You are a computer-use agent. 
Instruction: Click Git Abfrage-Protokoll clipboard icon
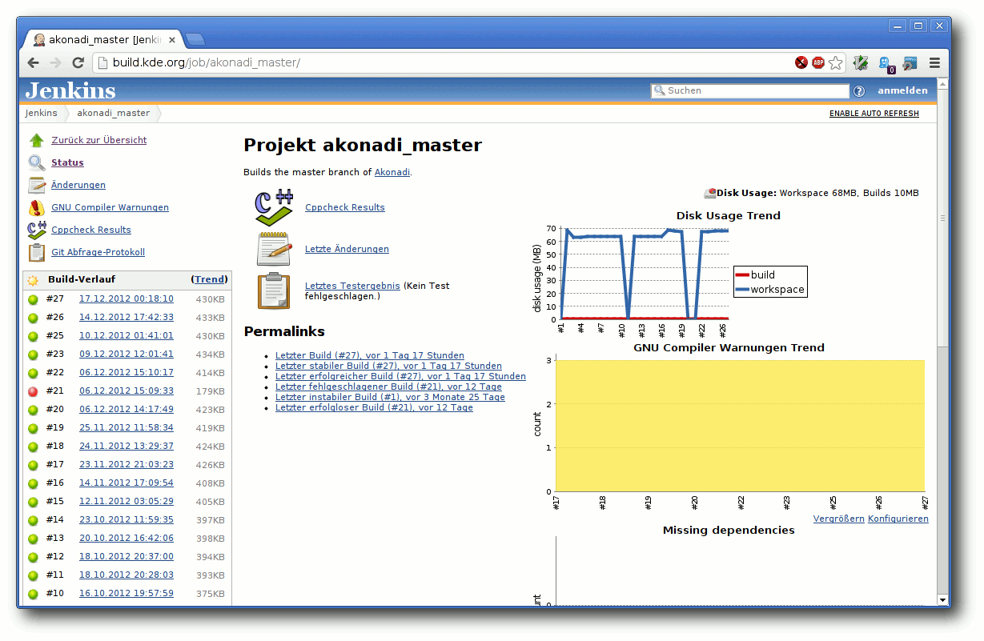(37, 252)
